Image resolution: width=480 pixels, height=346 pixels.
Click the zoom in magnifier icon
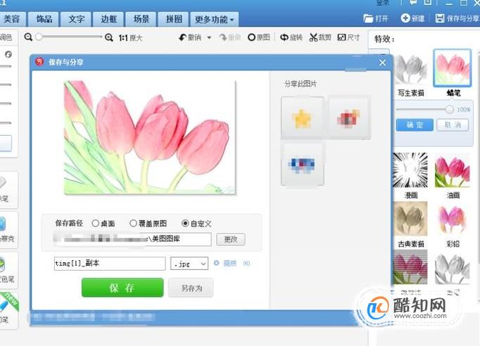tap(109, 38)
